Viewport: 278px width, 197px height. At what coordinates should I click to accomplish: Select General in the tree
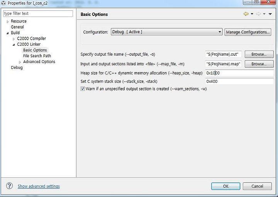pyautogui.click(x=17, y=27)
